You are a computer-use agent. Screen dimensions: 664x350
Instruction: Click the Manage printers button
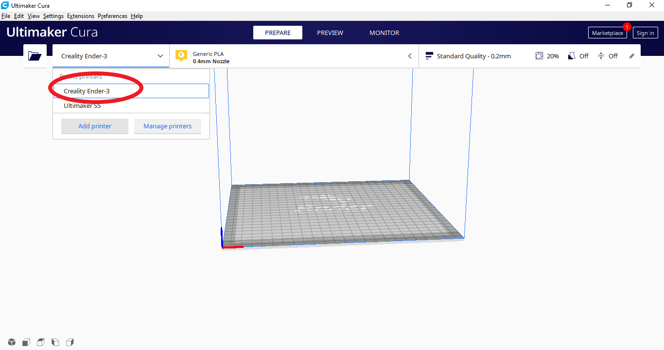(x=168, y=126)
